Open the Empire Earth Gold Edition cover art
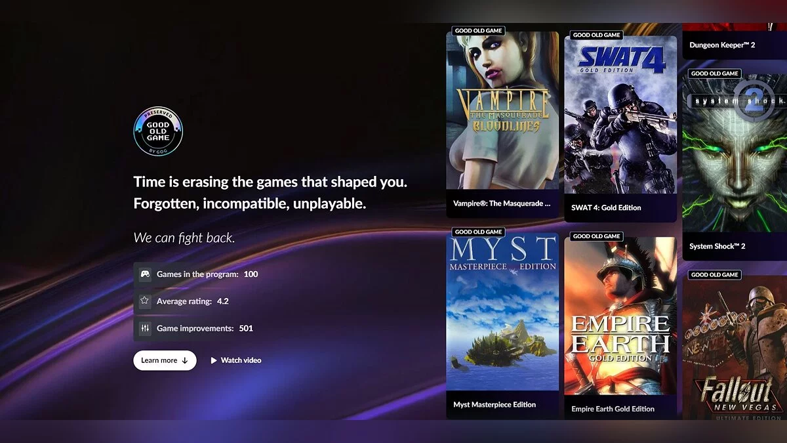 [620, 316]
